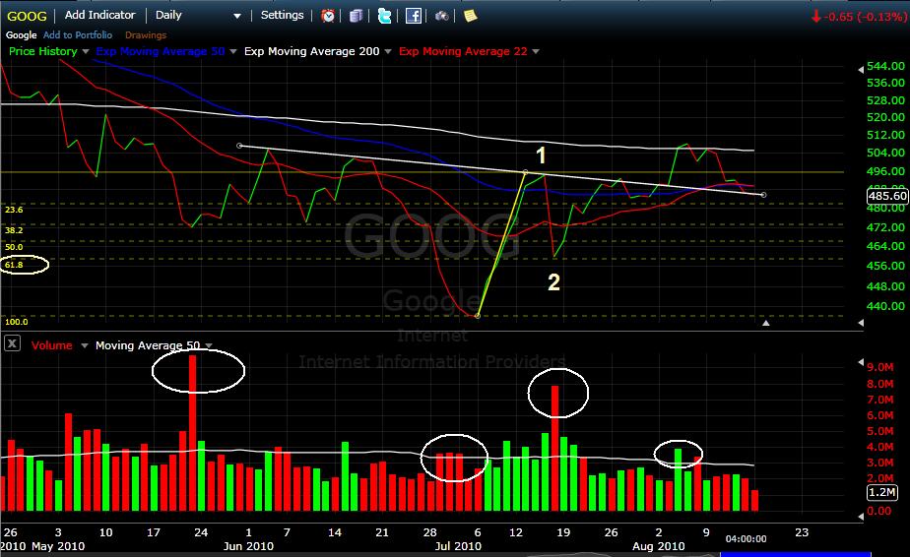Click the stacked database icon in the toolbar
This screenshot has height=557, width=910.
point(356,16)
